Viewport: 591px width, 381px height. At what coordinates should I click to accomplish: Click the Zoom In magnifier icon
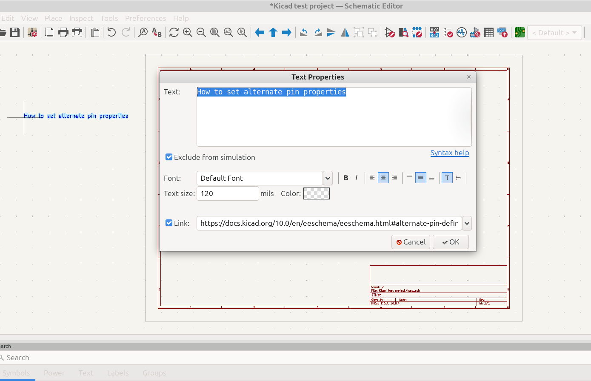187,32
